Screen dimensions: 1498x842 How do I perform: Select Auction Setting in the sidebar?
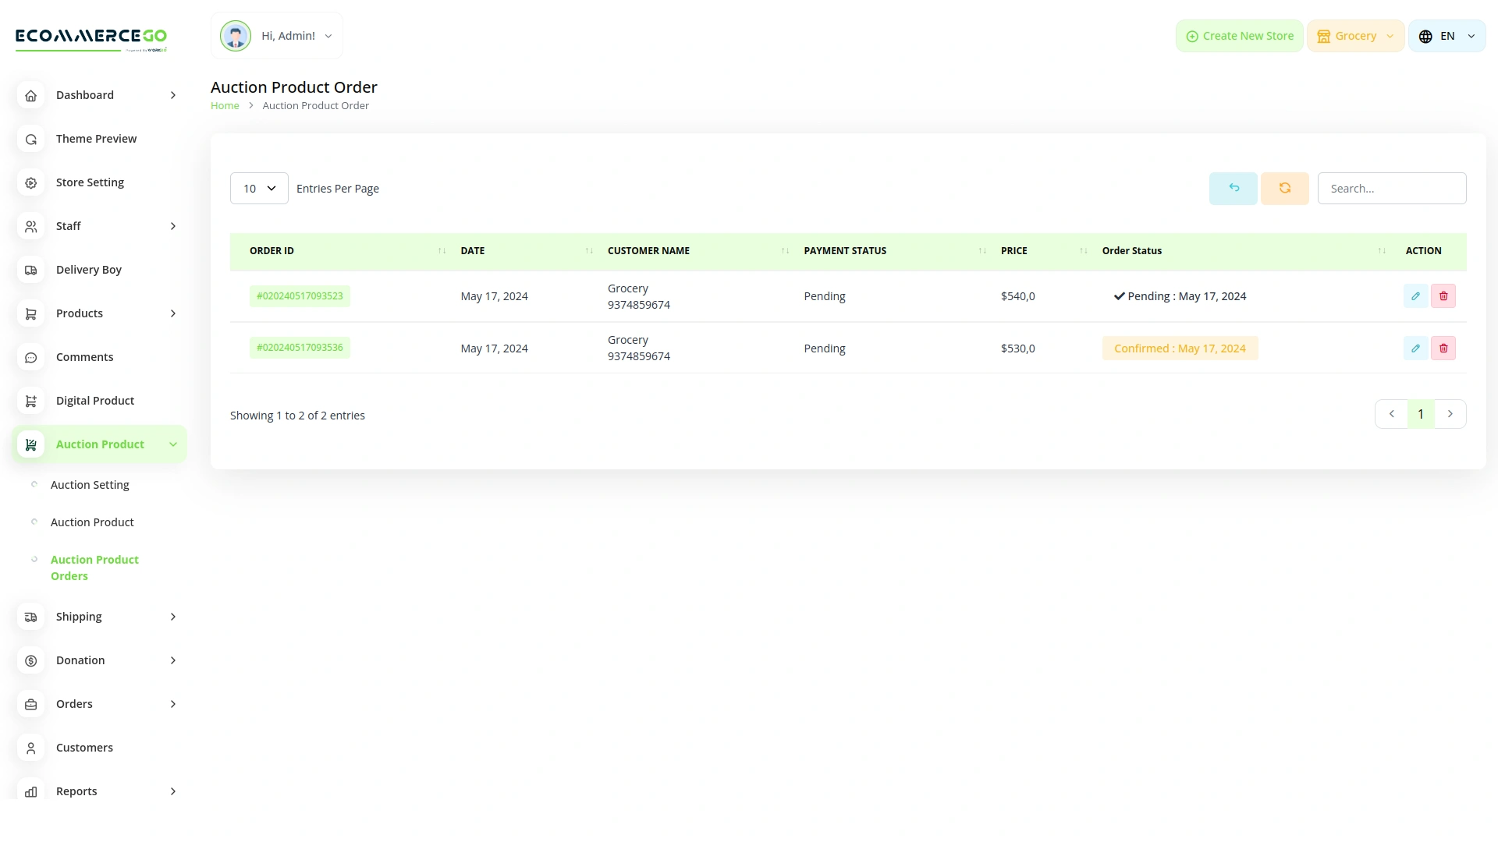90,484
